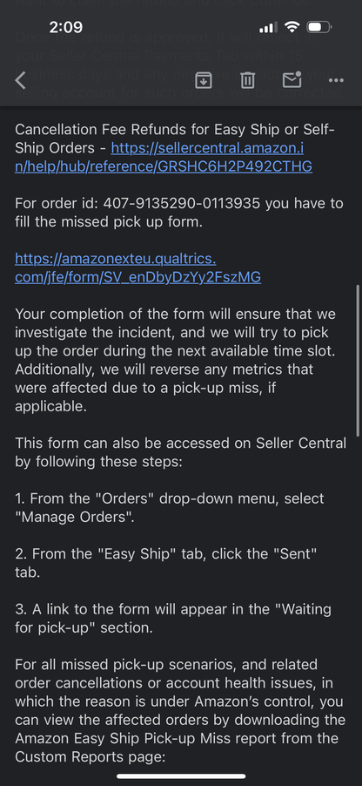
Task: Click the vertical scrollbar on right edge
Action: (x=358, y=361)
